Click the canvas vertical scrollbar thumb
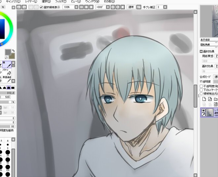The image size is (218, 177). coord(196,96)
